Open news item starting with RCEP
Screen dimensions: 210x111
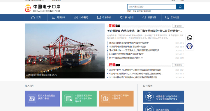tap(126, 54)
